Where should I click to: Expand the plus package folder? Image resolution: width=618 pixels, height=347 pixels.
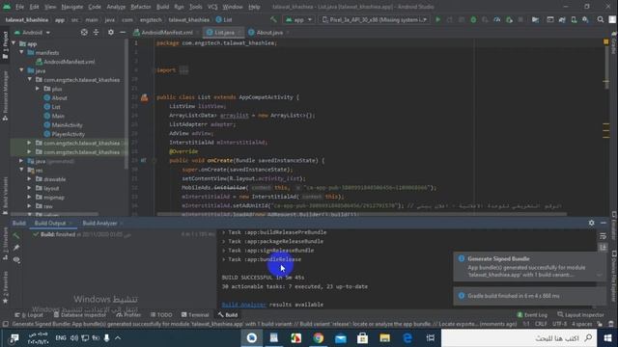click(x=38, y=89)
